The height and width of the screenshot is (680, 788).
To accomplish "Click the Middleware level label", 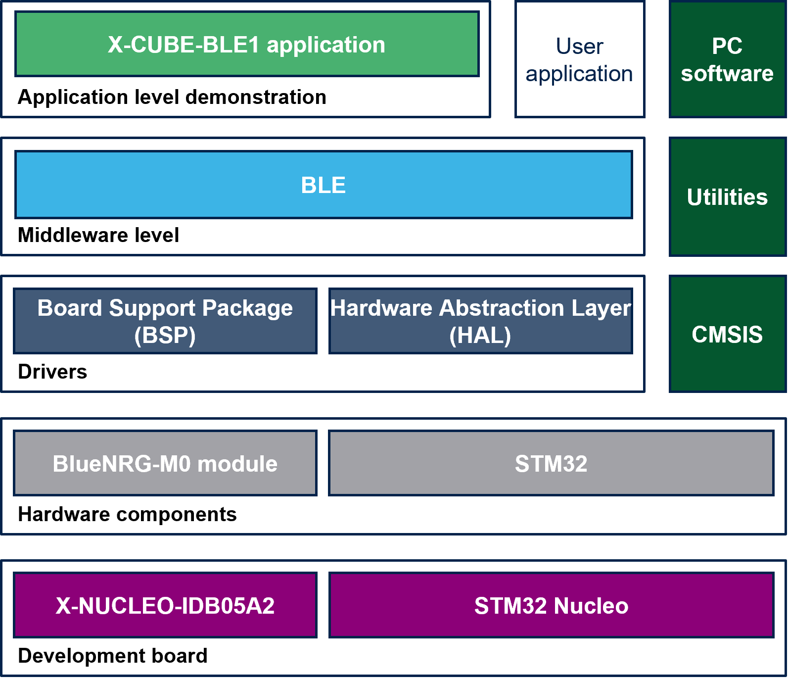I will point(98,235).
